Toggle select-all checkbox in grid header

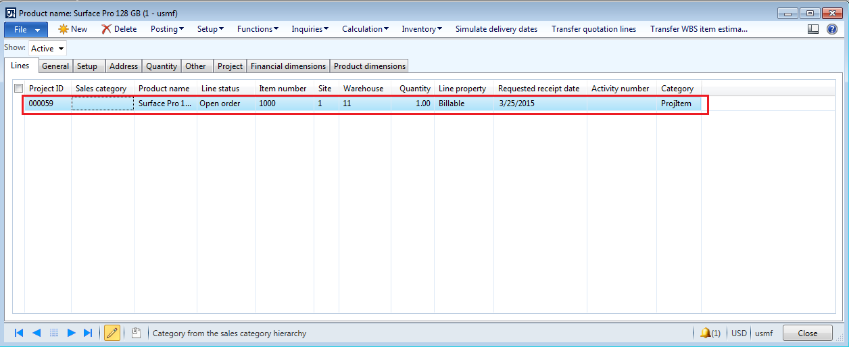pos(19,88)
